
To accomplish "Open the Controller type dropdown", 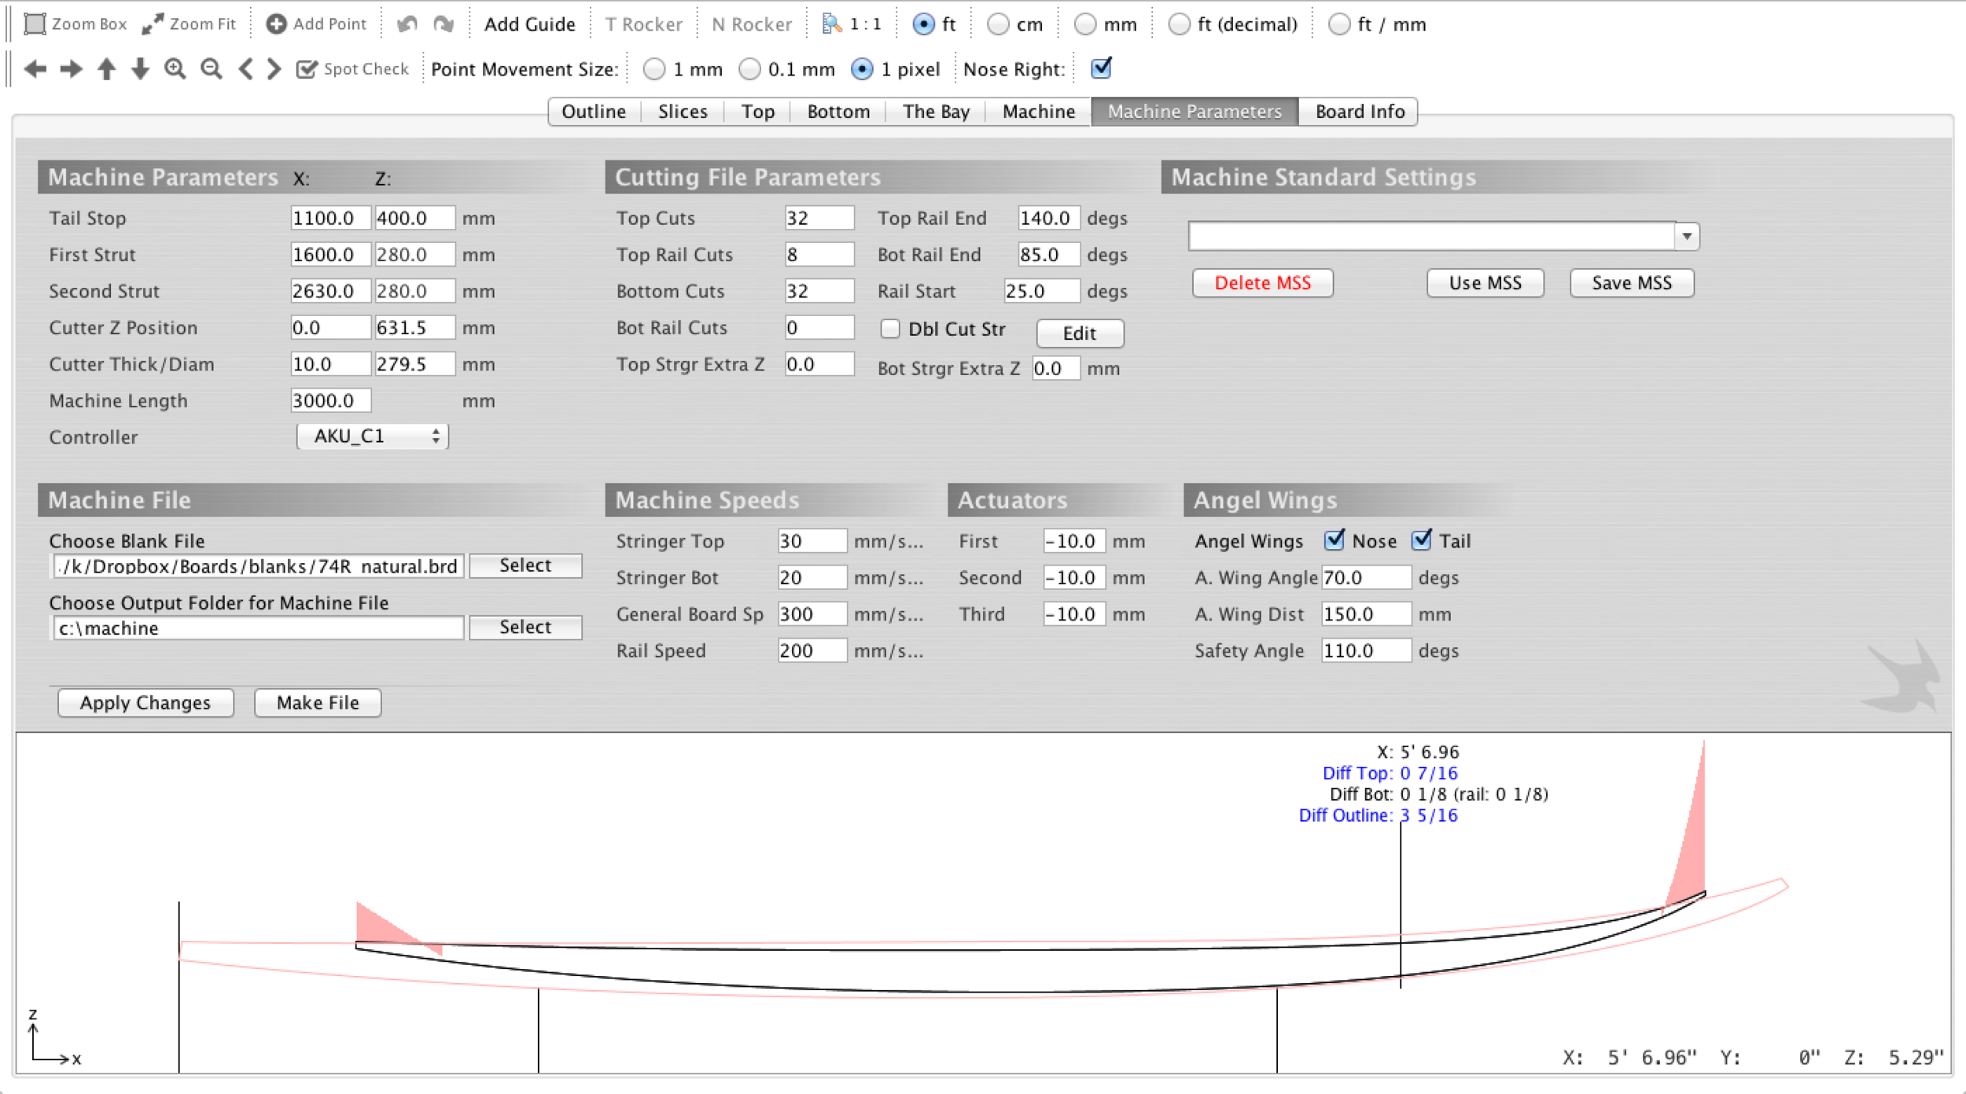I will click(x=372, y=435).
